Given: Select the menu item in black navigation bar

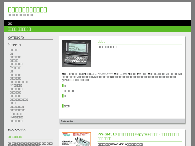Looking at the screenshot, I should click(10, 23).
